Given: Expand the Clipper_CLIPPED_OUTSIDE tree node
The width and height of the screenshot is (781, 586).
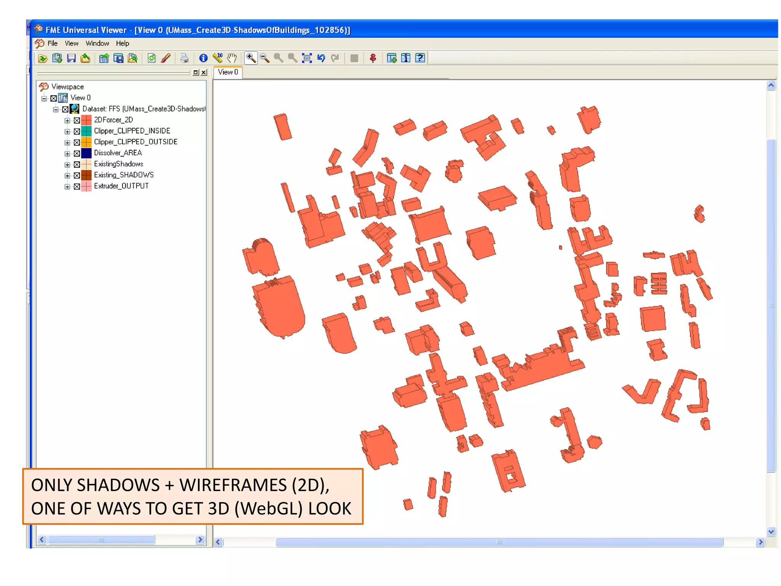Looking at the screenshot, I should (67, 143).
